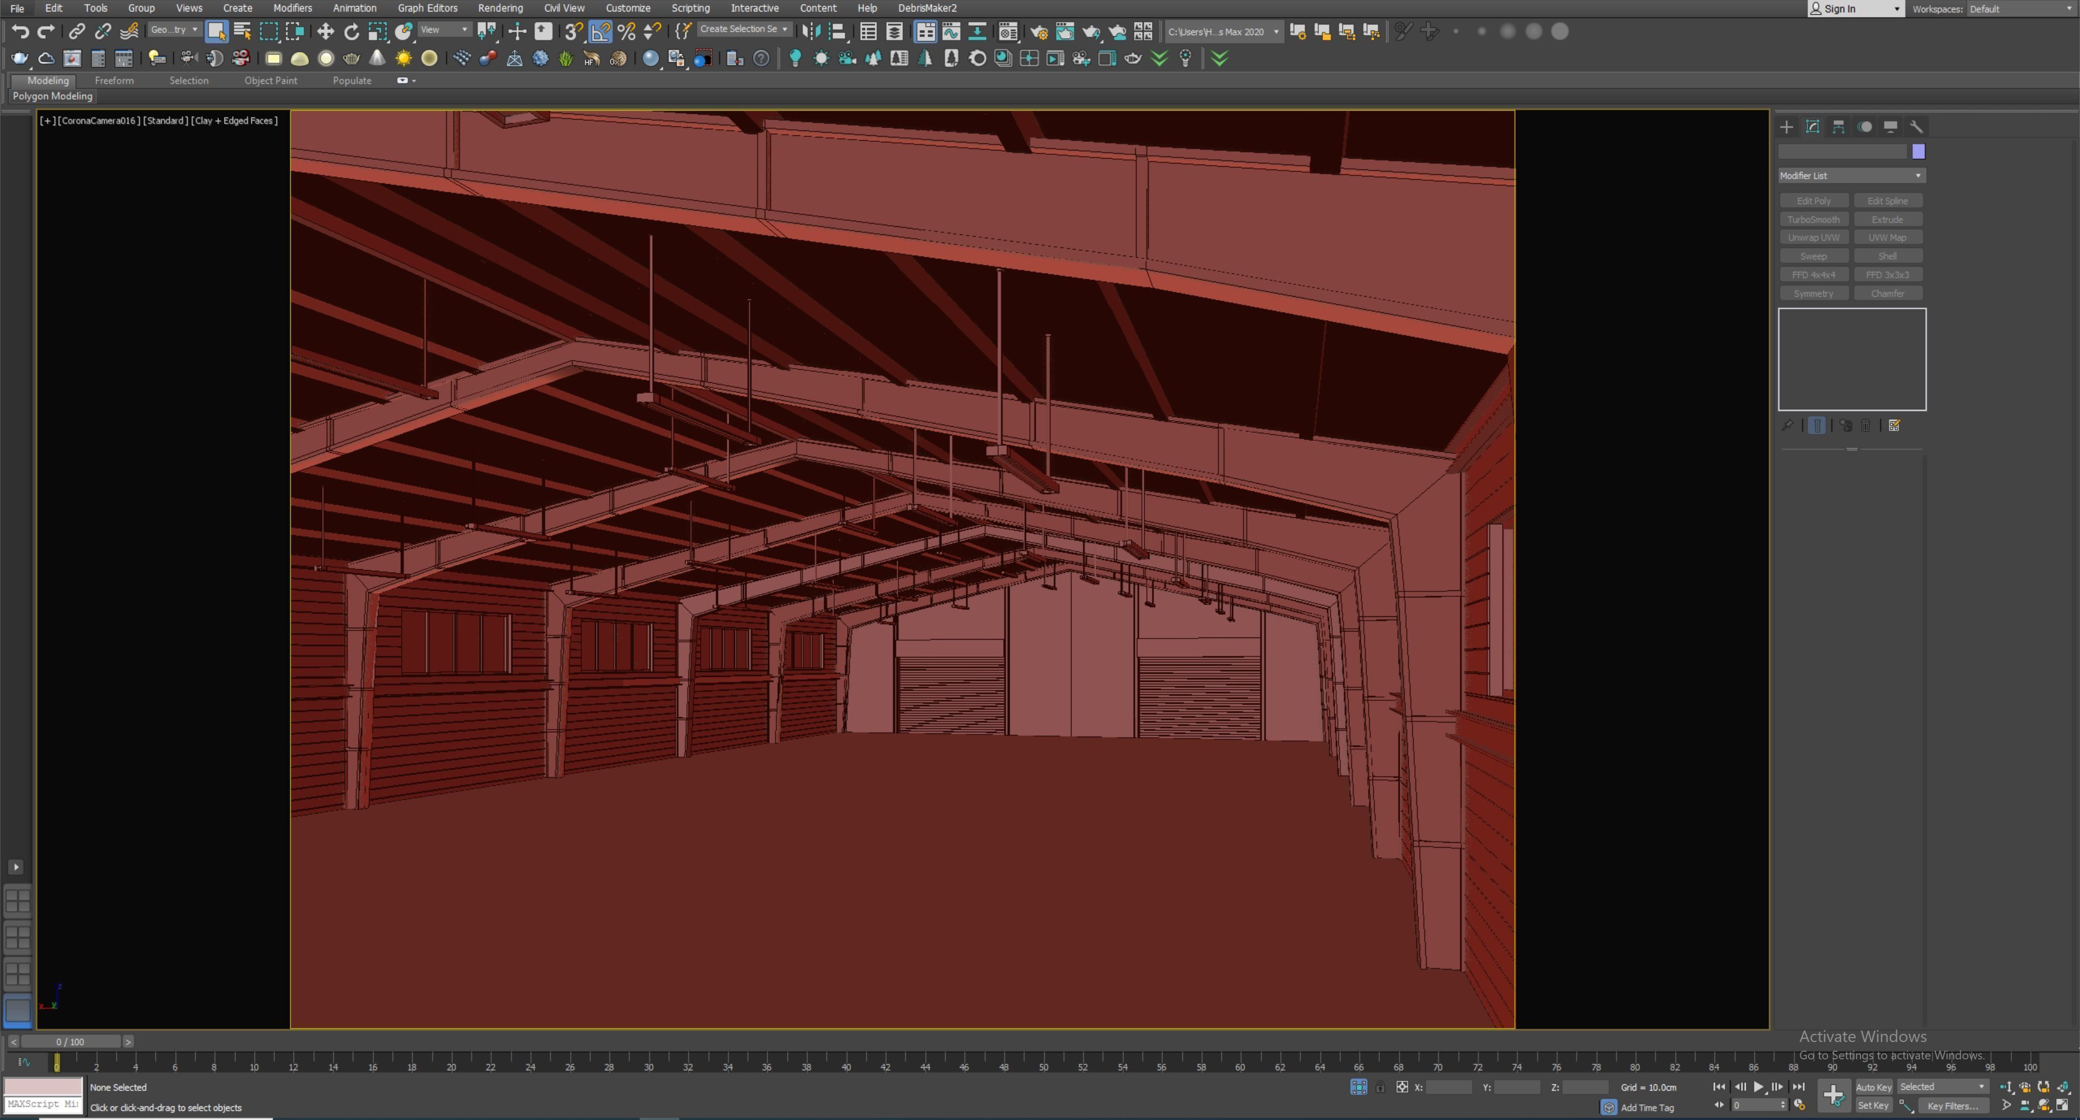This screenshot has width=2080, height=1120.
Task: Choose the Select and Move tool
Action: (x=326, y=31)
